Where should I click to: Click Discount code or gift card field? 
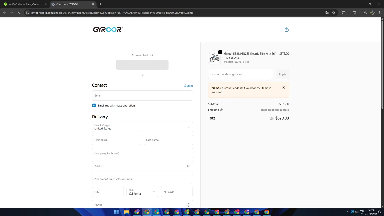click(240, 74)
